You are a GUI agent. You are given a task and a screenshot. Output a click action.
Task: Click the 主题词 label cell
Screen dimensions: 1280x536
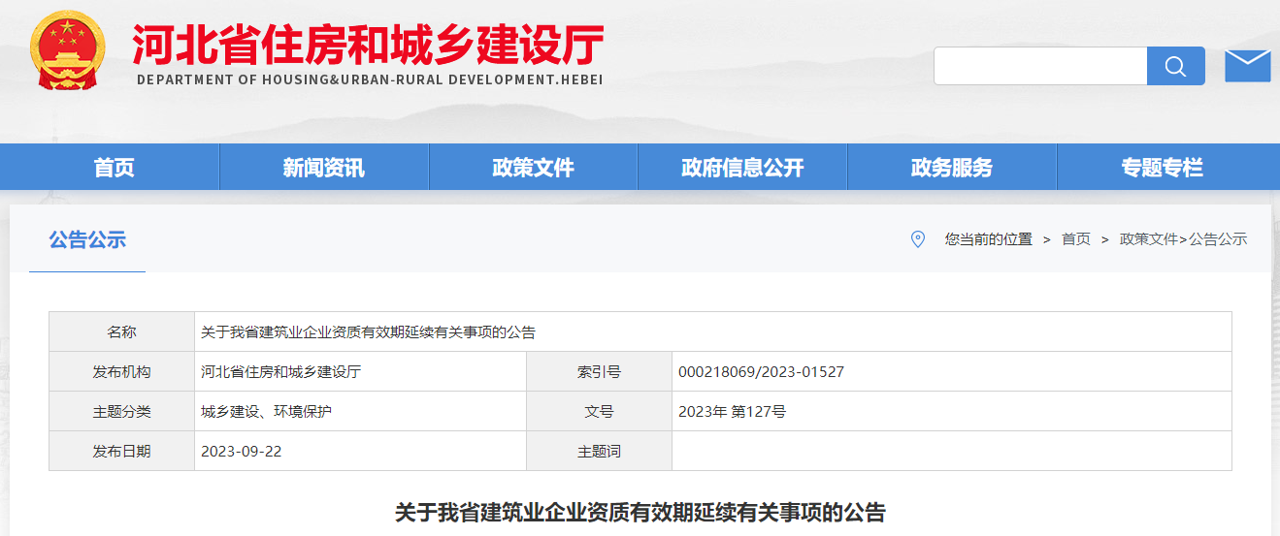tap(599, 451)
